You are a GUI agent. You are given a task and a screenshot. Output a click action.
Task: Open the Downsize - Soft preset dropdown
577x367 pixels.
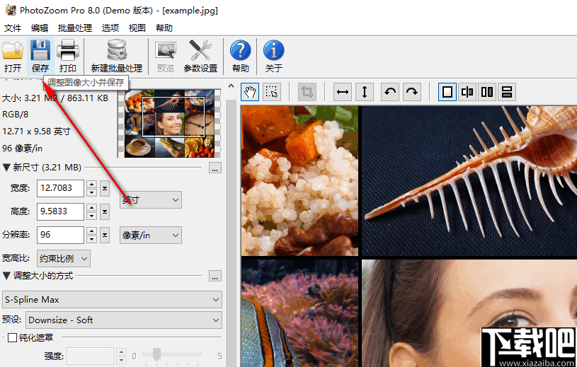[x=124, y=320]
